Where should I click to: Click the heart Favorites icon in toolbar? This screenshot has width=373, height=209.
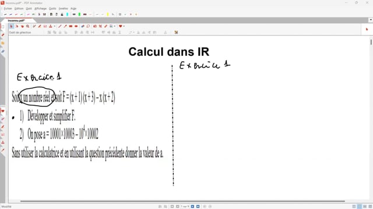[121, 26]
